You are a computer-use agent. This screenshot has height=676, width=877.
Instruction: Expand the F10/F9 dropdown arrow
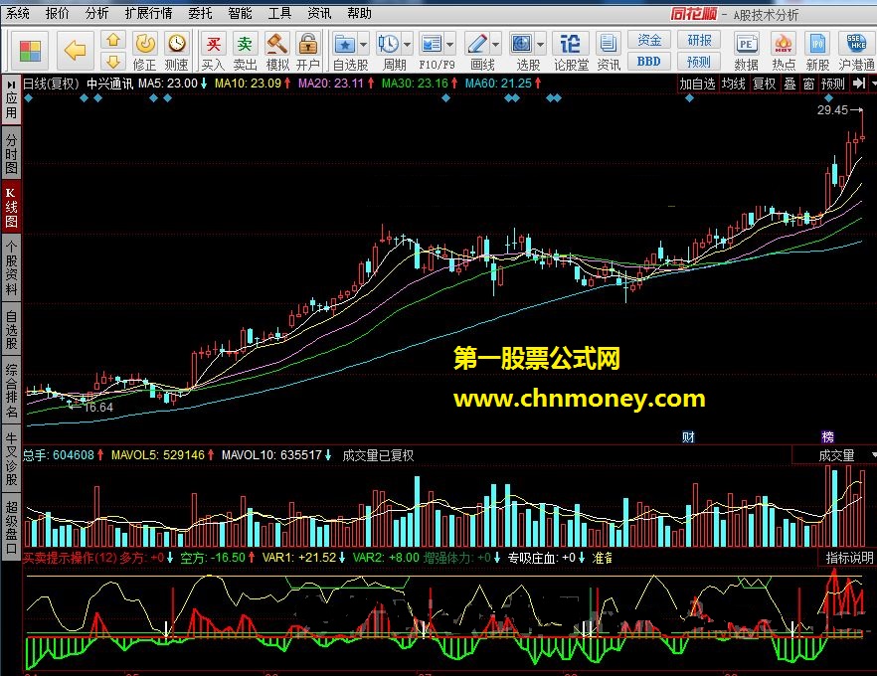[x=450, y=44]
